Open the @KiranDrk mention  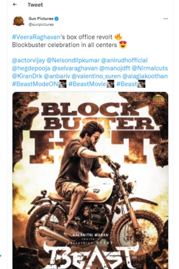tap(27, 76)
